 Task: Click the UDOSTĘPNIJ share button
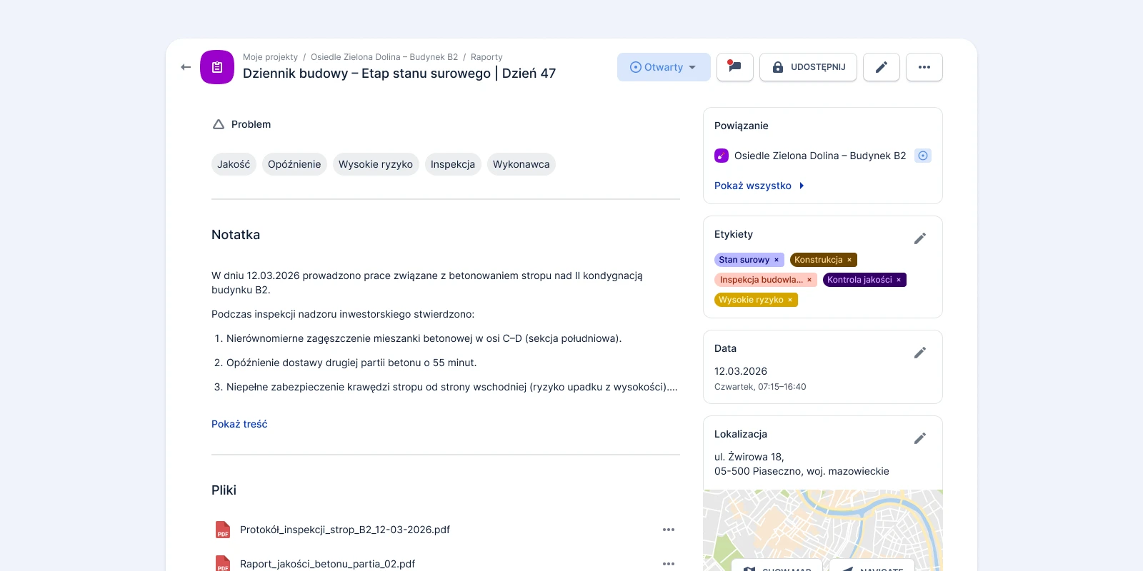[808, 67]
